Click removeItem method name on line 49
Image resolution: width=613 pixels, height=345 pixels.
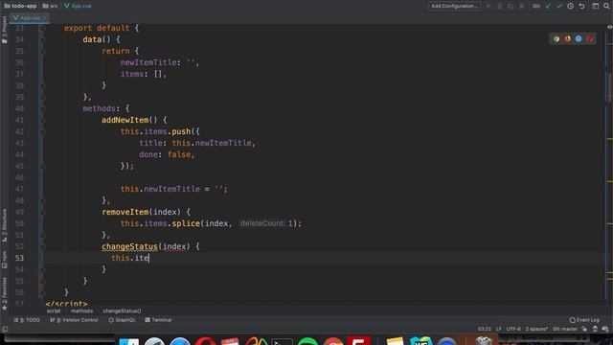(125, 212)
